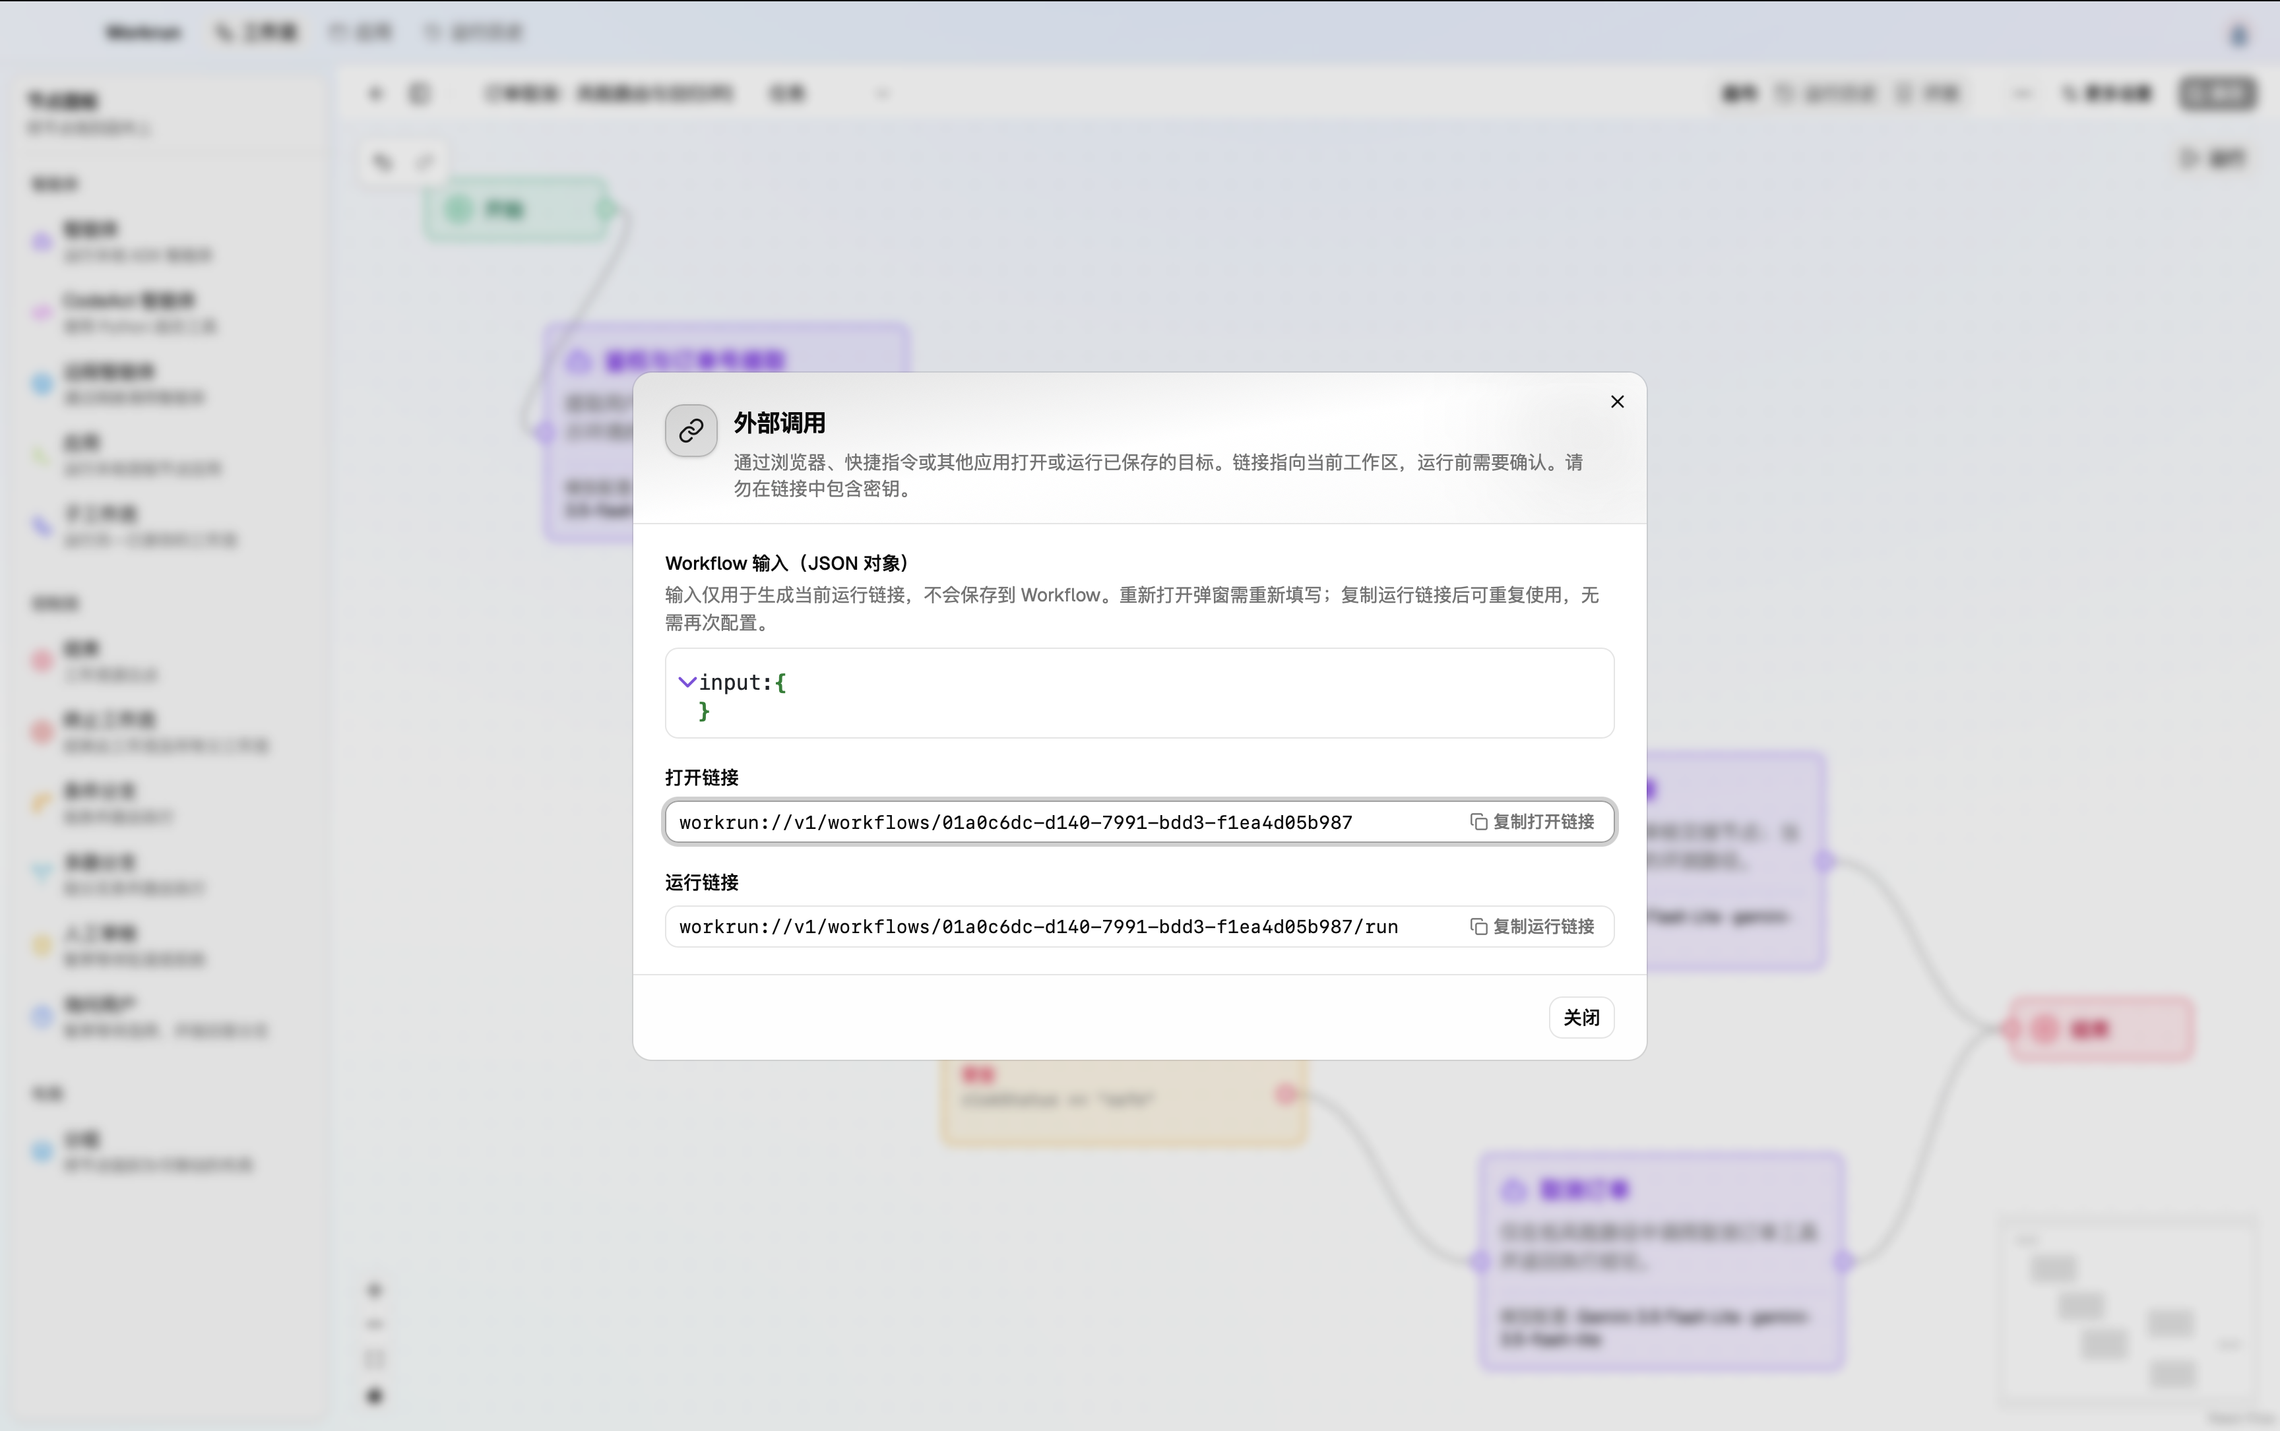The width and height of the screenshot is (2280, 1431).
Task: Close the 外部调用 dialog with the X icon
Action: coord(1617,402)
